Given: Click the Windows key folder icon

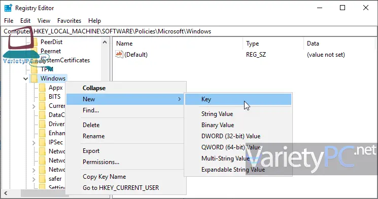Looking at the screenshot, I should [34, 78].
